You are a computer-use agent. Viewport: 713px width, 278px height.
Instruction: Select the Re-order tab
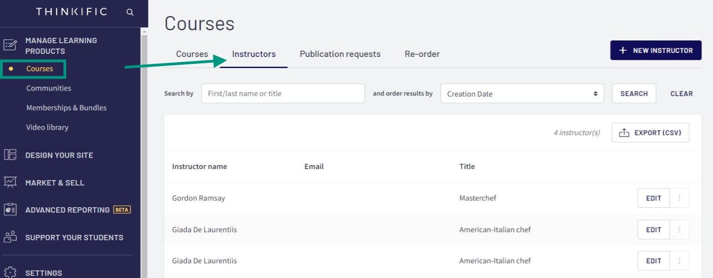(x=422, y=54)
